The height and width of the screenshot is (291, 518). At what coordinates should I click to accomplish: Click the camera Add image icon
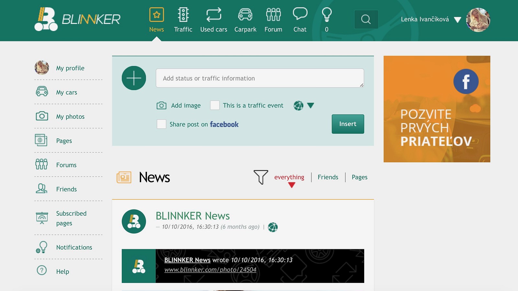(162, 105)
